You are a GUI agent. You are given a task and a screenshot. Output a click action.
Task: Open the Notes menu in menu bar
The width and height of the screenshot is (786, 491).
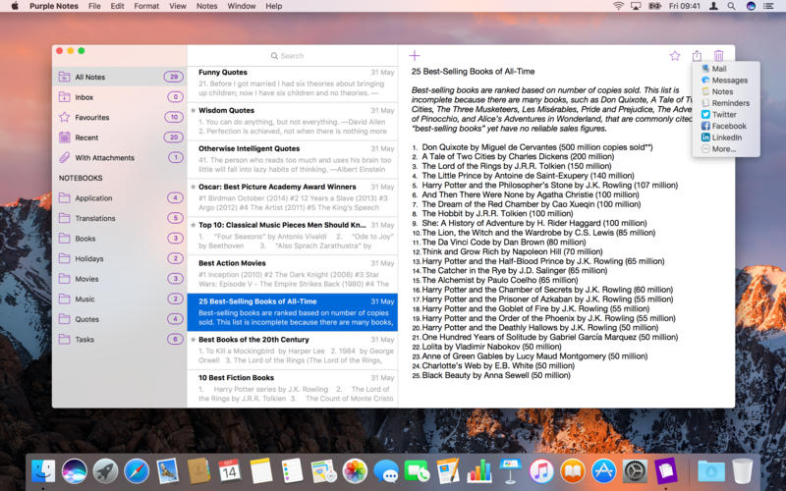click(206, 6)
